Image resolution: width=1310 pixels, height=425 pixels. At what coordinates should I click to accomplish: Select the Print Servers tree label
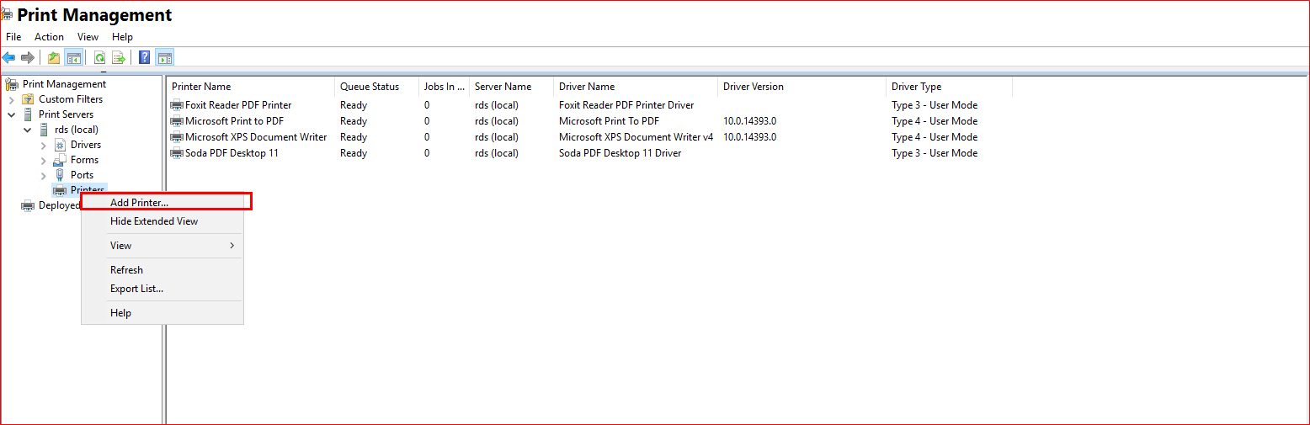(x=66, y=114)
